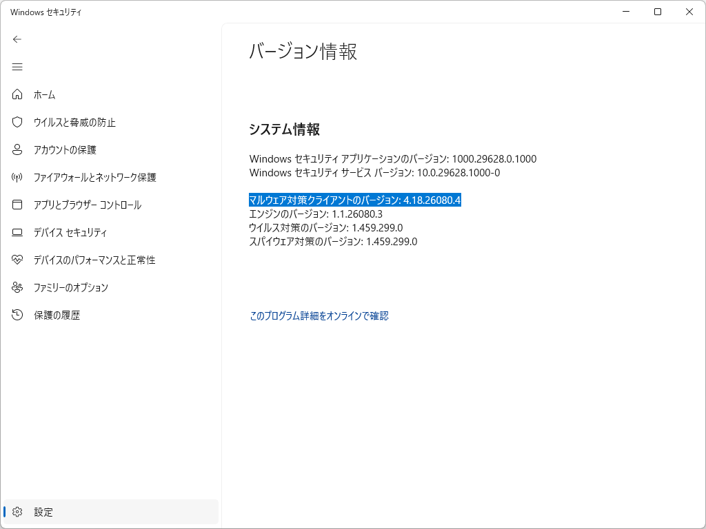The image size is (706, 529).
Task: Open アカウントの保護 section
Action: pyautogui.click(x=111, y=149)
